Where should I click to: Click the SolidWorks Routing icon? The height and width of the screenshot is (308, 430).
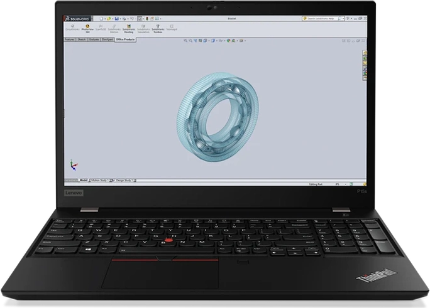pyautogui.click(x=129, y=29)
